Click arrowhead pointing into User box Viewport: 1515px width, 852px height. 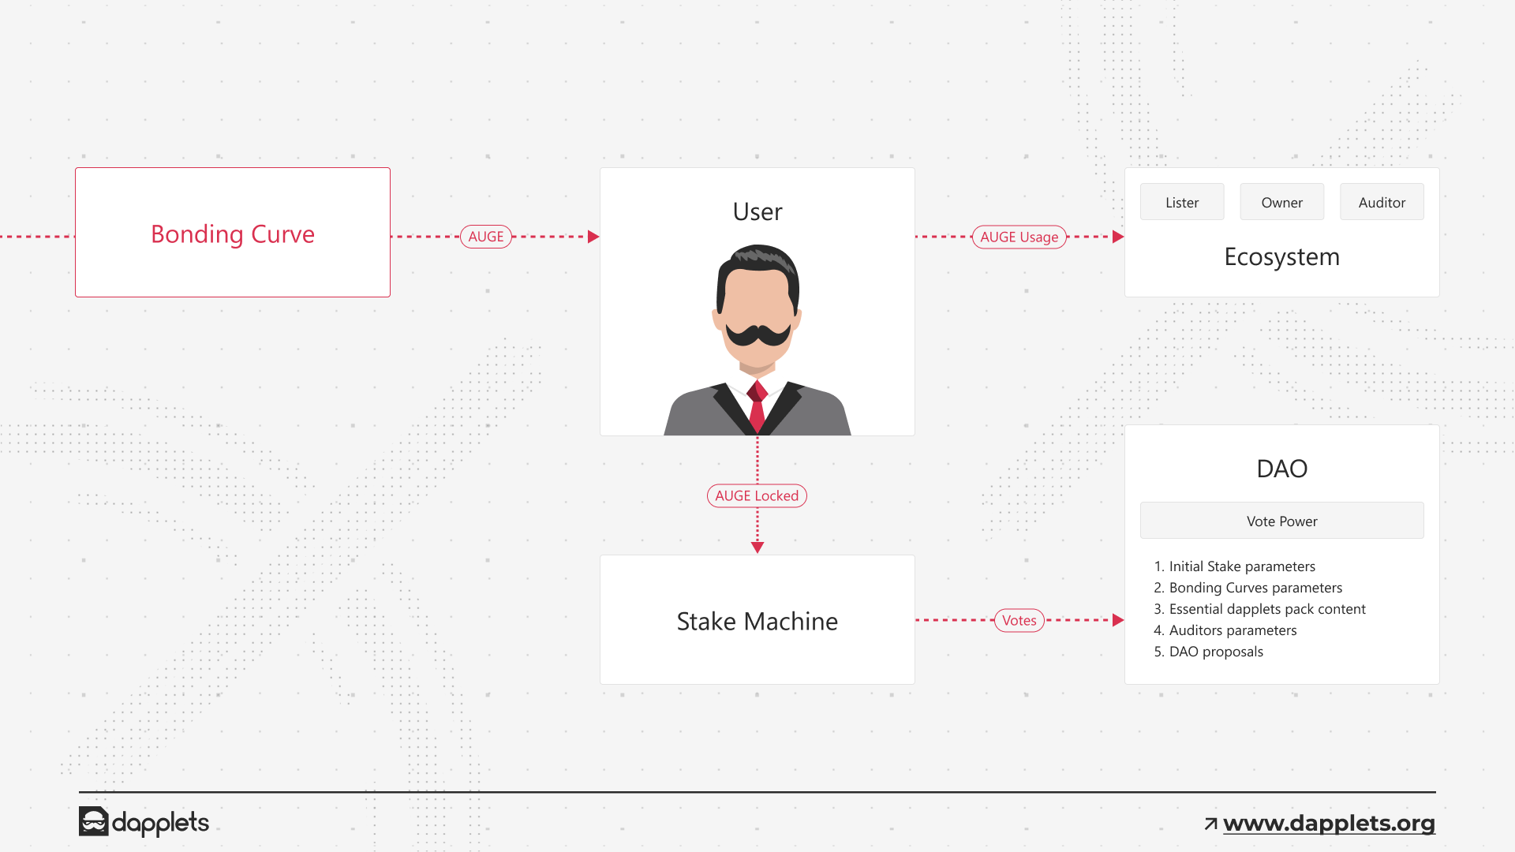tap(593, 237)
